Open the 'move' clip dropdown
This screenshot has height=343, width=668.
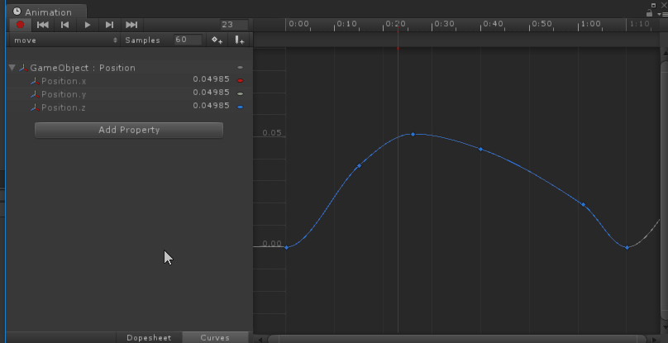65,40
